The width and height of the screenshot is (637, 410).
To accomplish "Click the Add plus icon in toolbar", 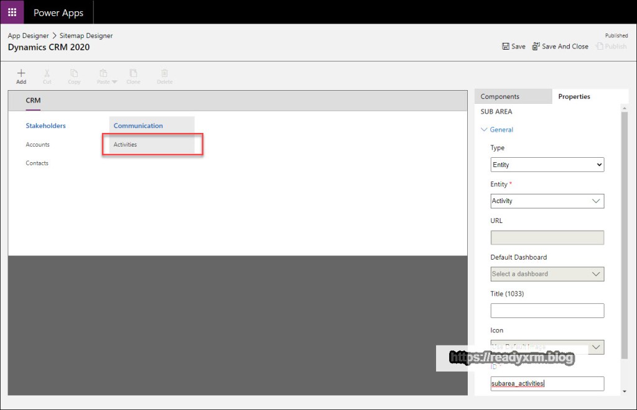I will (x=21, y=73).
